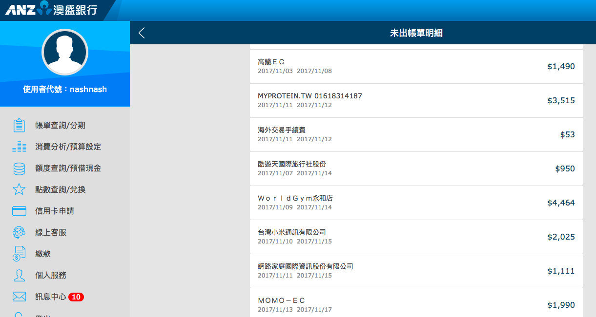Select the ＷｏｒｌｄＧｙｍ永和店 transaction
The image size is (596, 317).
tap(416, 203)
